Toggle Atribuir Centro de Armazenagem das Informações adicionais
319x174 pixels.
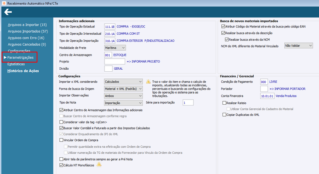pos(61,110)
